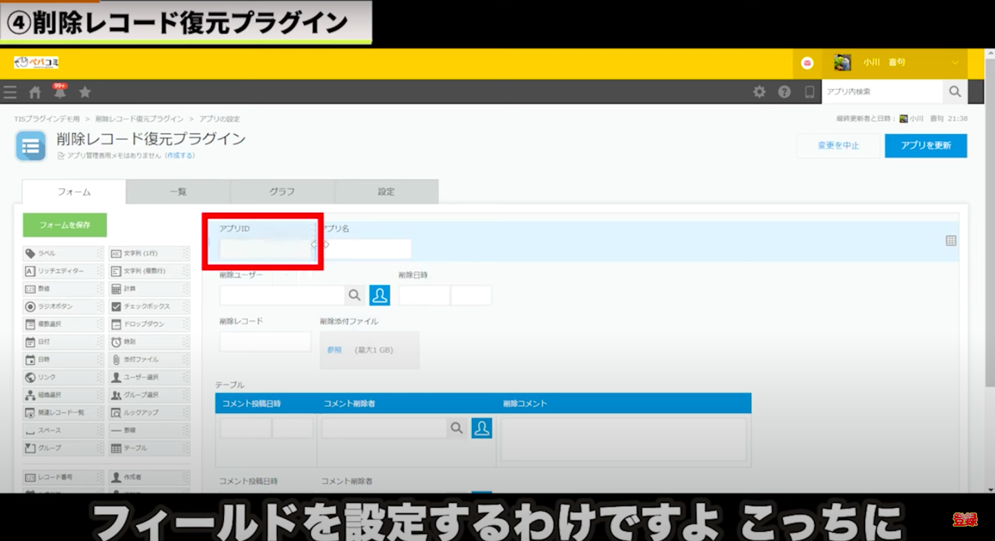This screenshot has width=995, height=541.
Task: Open the settings gear icon
Action: [x=759, y=92]
